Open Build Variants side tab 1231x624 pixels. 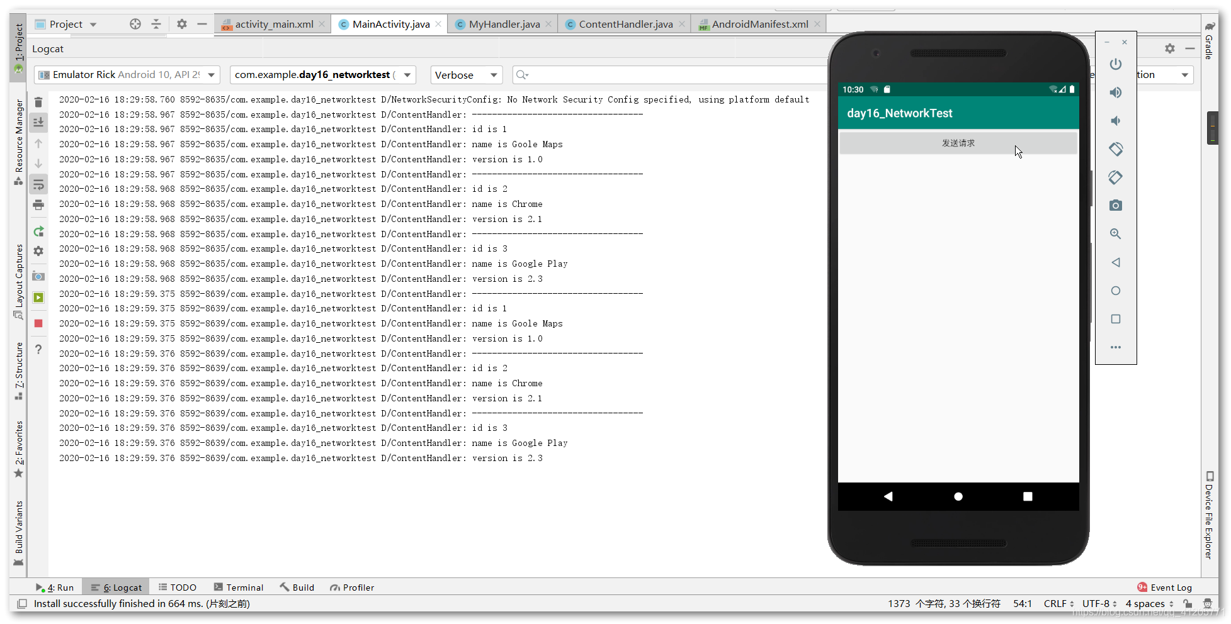18,533
